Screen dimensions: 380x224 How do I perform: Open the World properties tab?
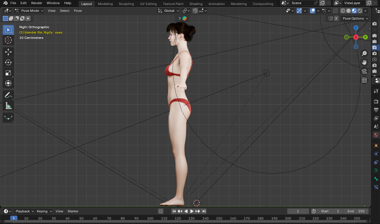pyautogui.click(x=376, y=135)
